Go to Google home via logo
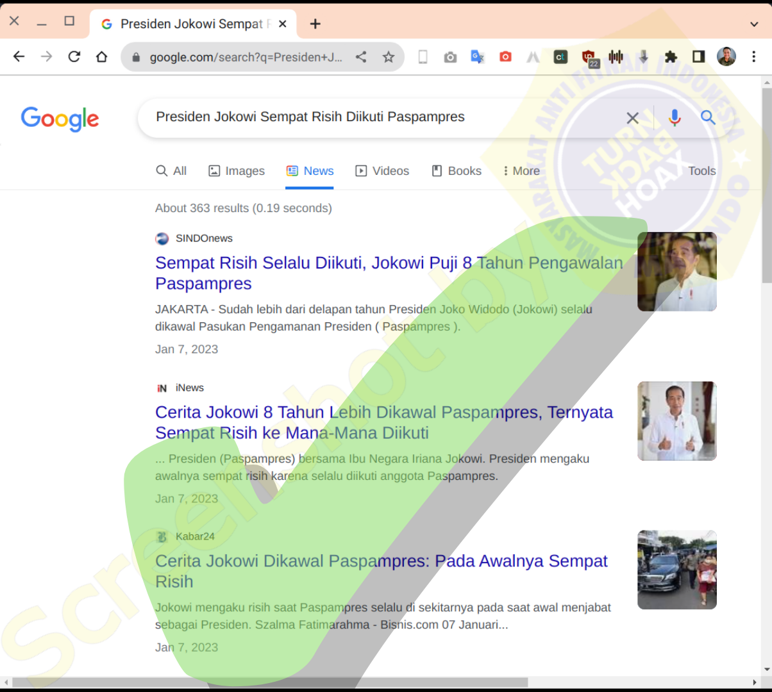Screen dimensions: 772x692 [x=60, y=119]
